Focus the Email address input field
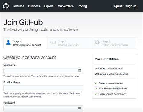 pos(43,88)
